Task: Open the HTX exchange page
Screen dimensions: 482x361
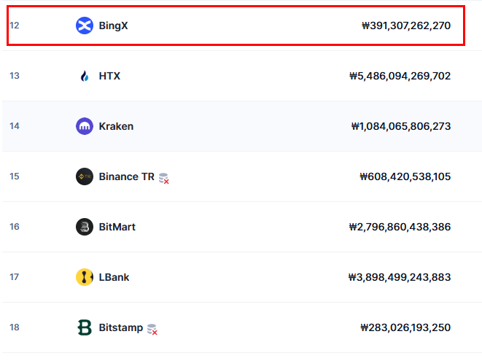Action: [109, 76]
